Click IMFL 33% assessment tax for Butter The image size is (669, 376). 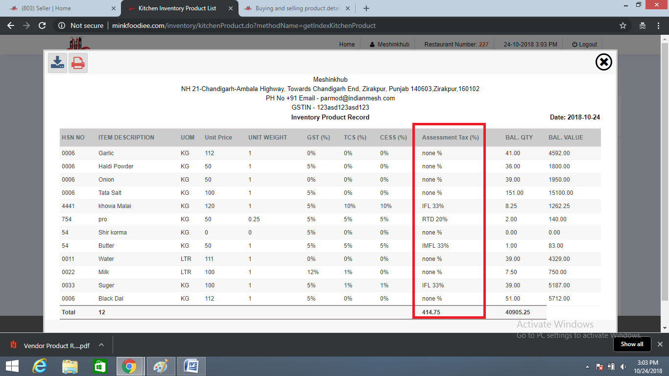[435, 246]
